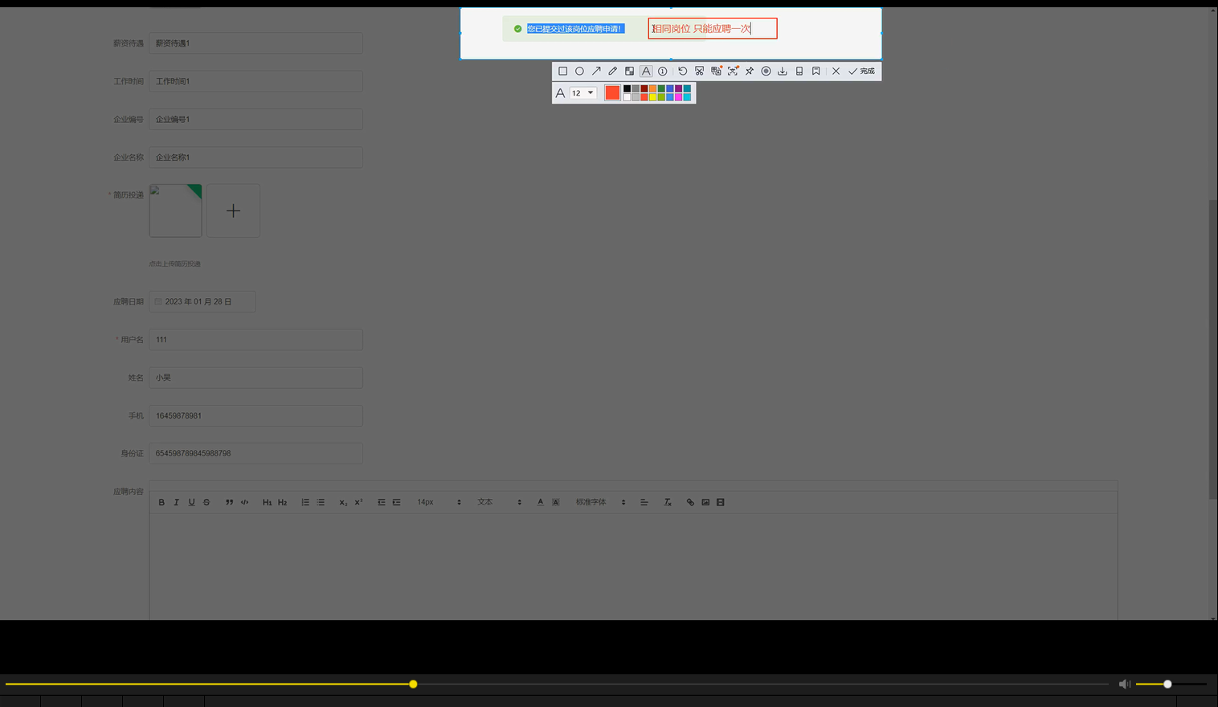Open the text background color picker
Screen dimensions: 1218x707
pyautogui.click(x=555, y=502)
